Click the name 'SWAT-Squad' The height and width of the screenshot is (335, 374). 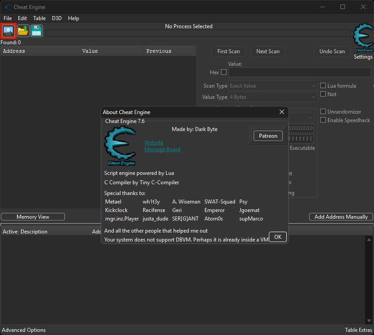[x=220, y=202]
